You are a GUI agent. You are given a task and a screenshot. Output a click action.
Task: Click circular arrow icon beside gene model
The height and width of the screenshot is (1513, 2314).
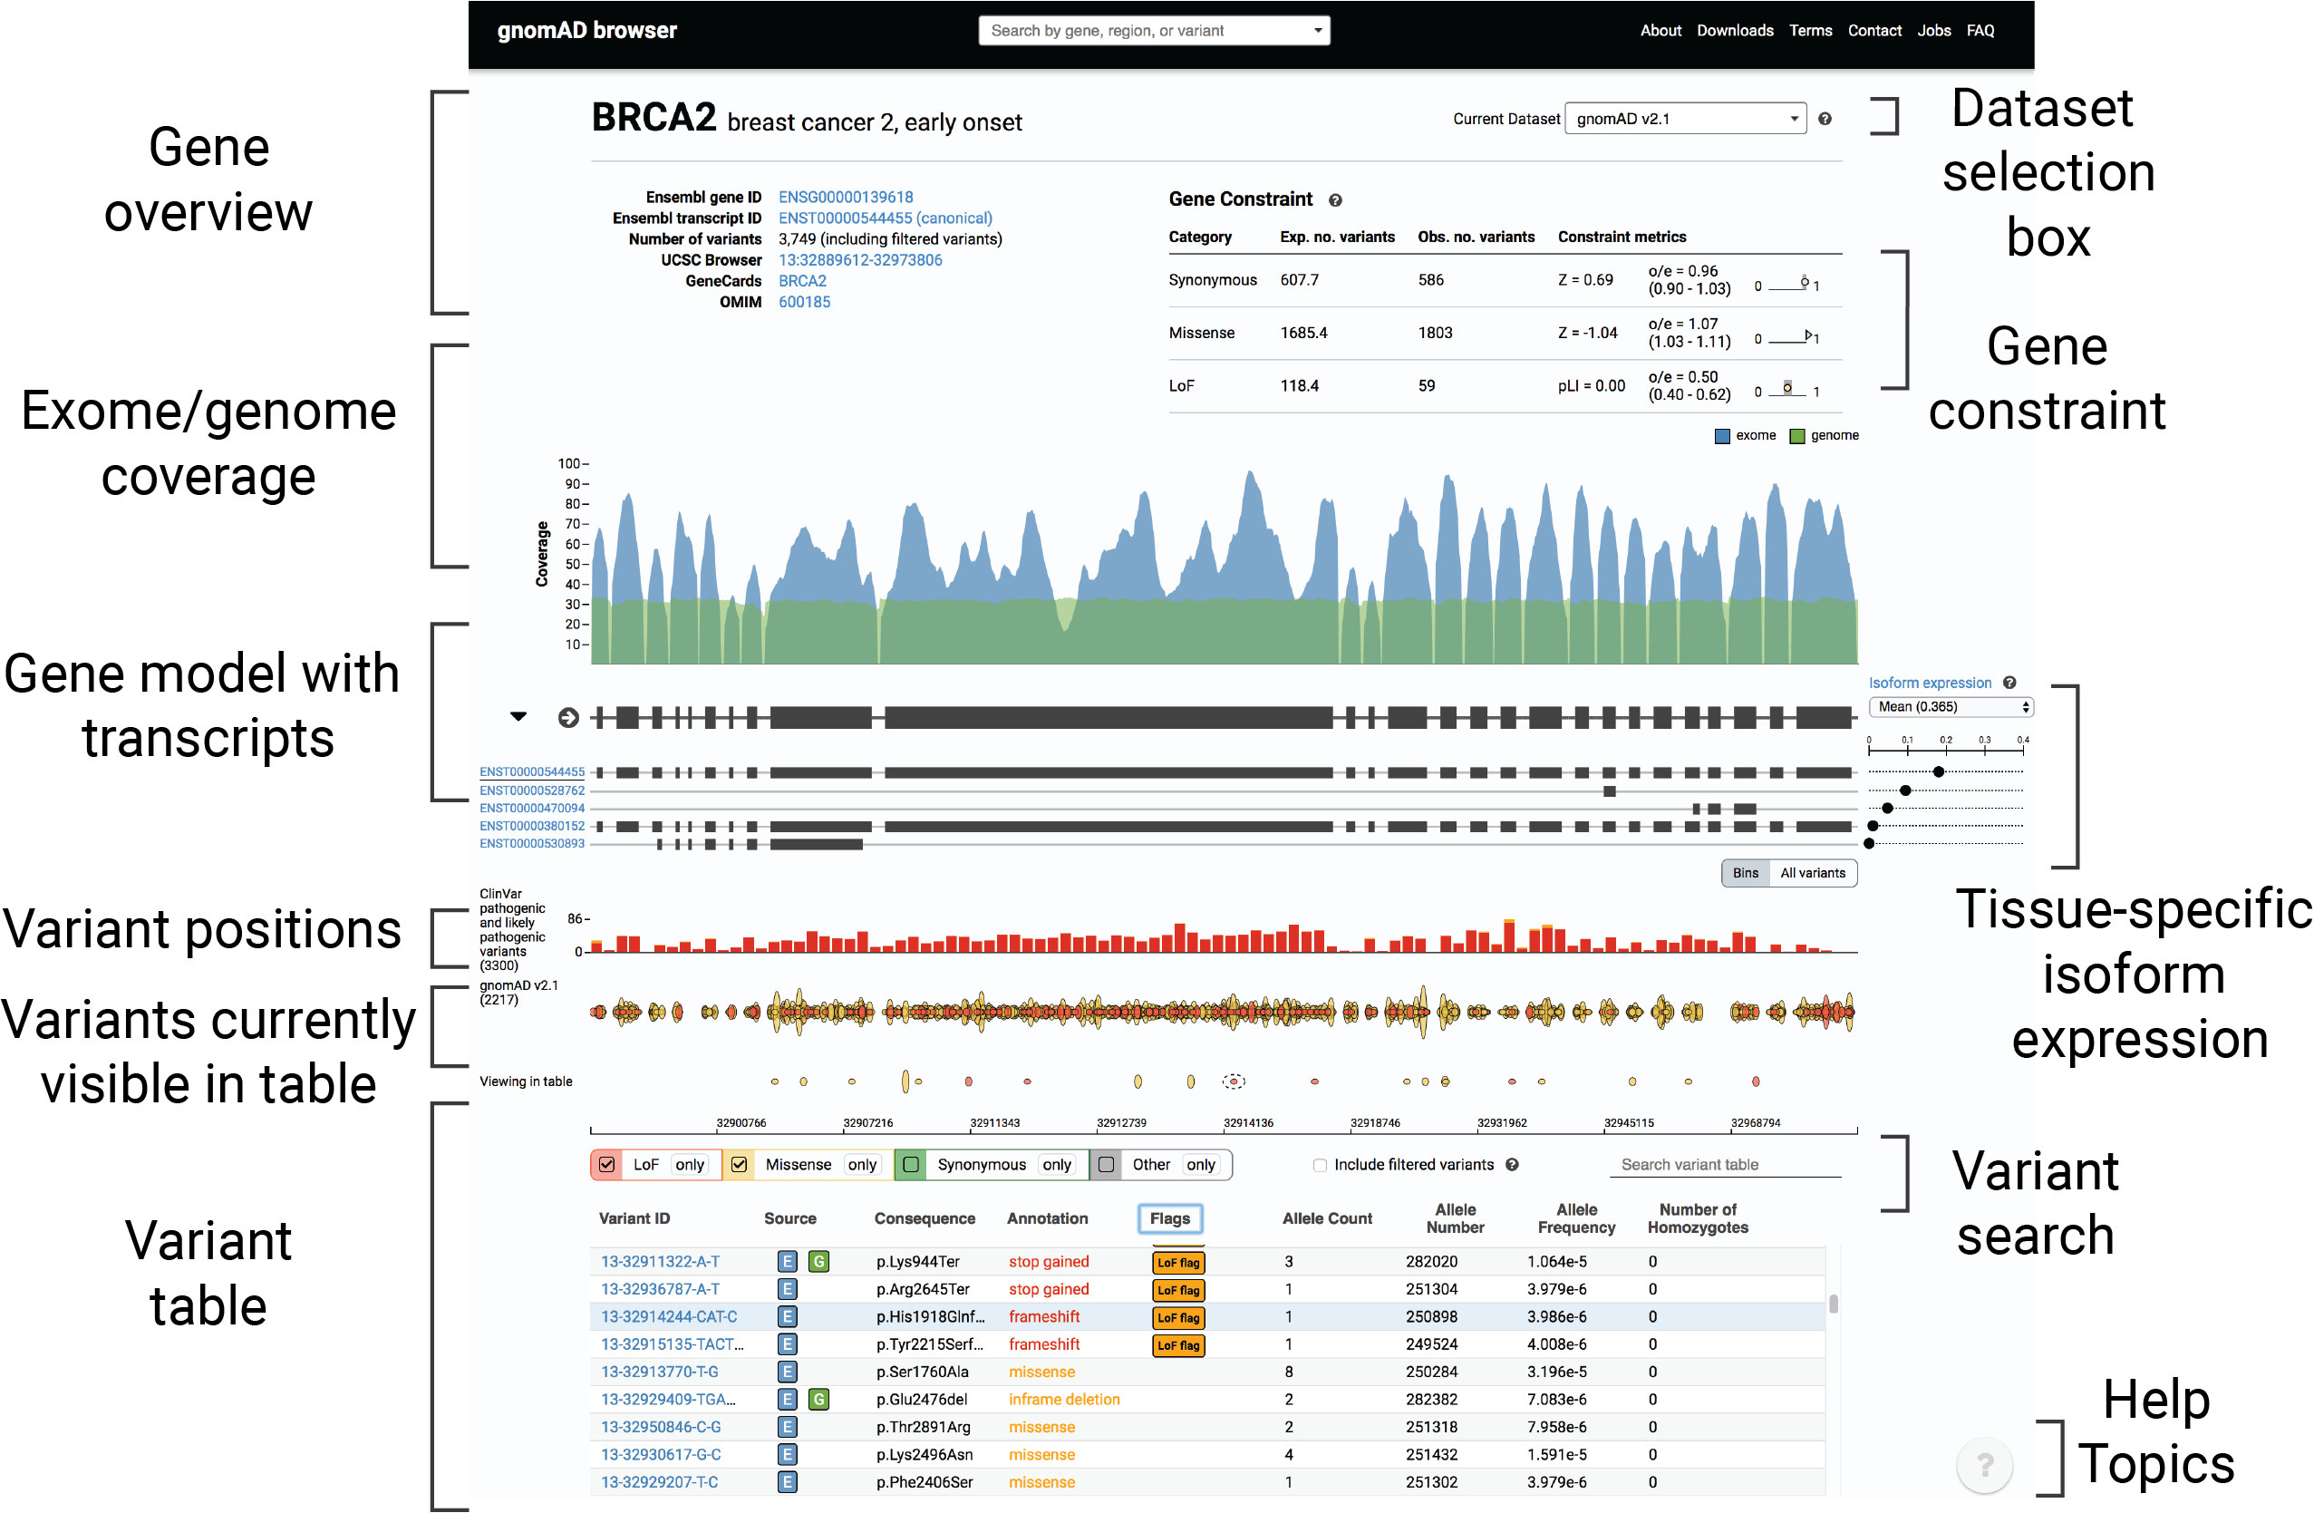pyautogui.click(x=569, y=718)
